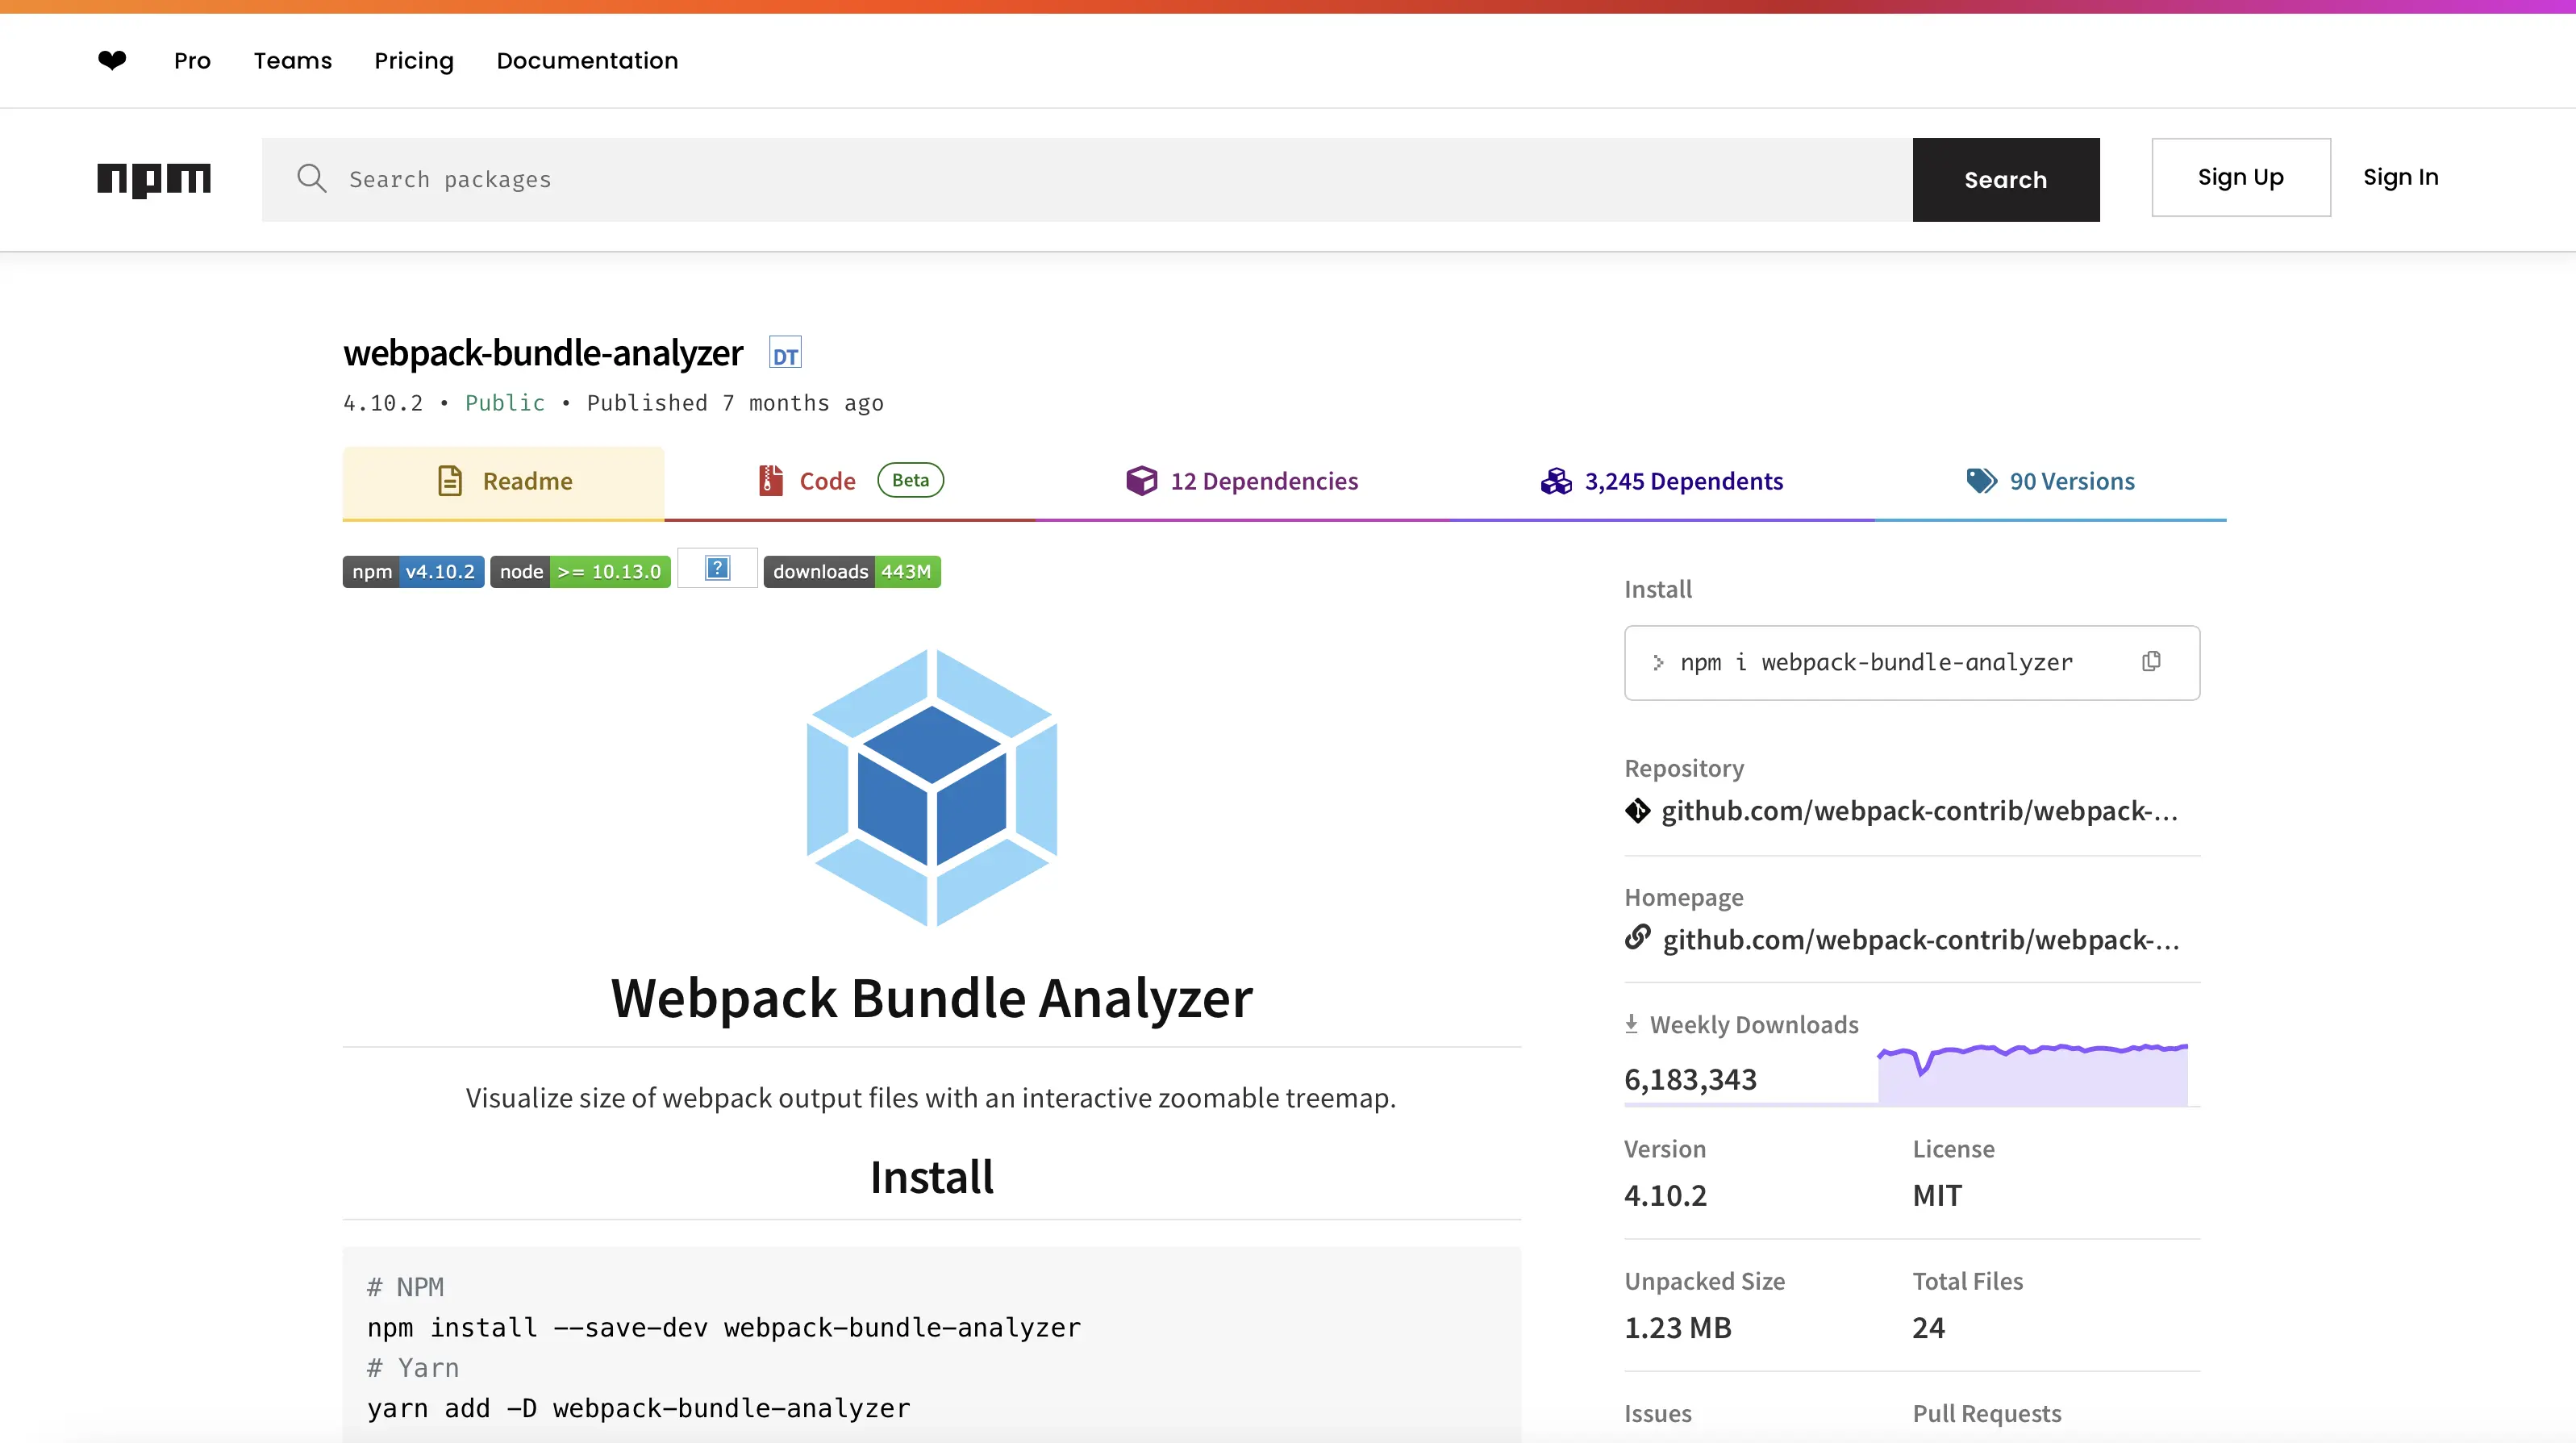Click the npm heart icon
This screenshot has width=2576, height=1443.
click(112, 60)
